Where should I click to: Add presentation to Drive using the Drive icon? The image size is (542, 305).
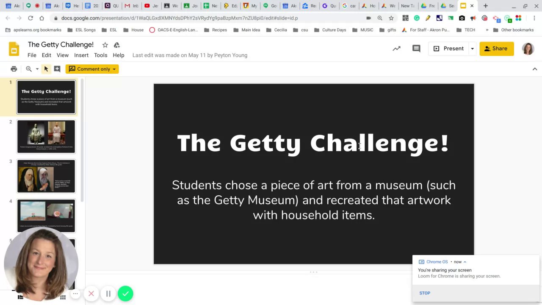coord(117,45)
